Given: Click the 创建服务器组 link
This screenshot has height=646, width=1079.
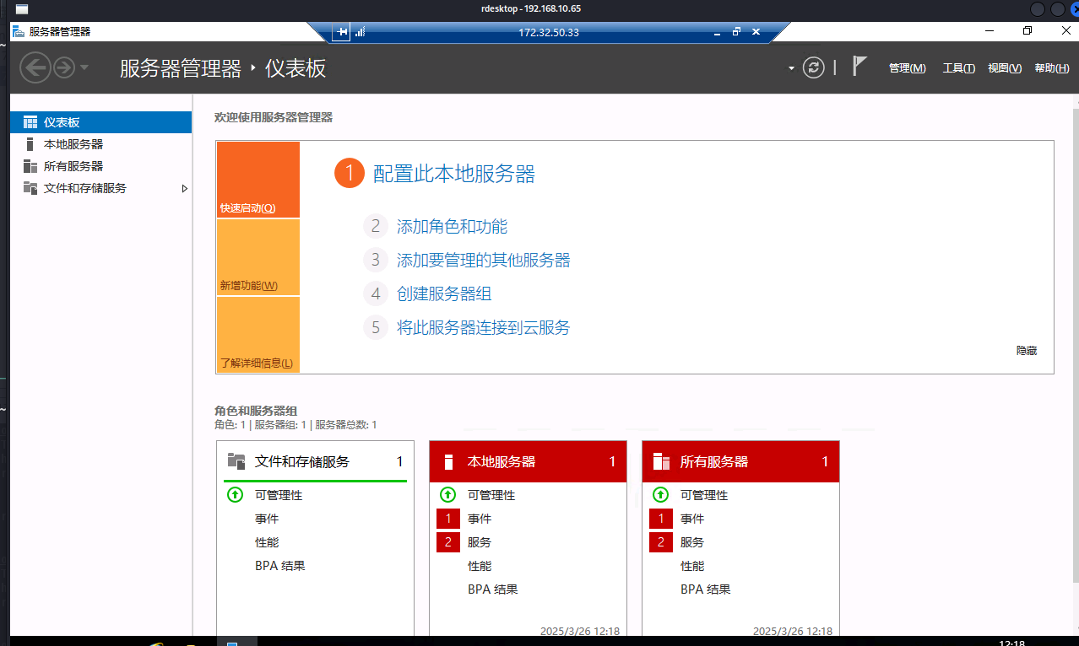Looking at the screenshot, I should tap(444, 293).
